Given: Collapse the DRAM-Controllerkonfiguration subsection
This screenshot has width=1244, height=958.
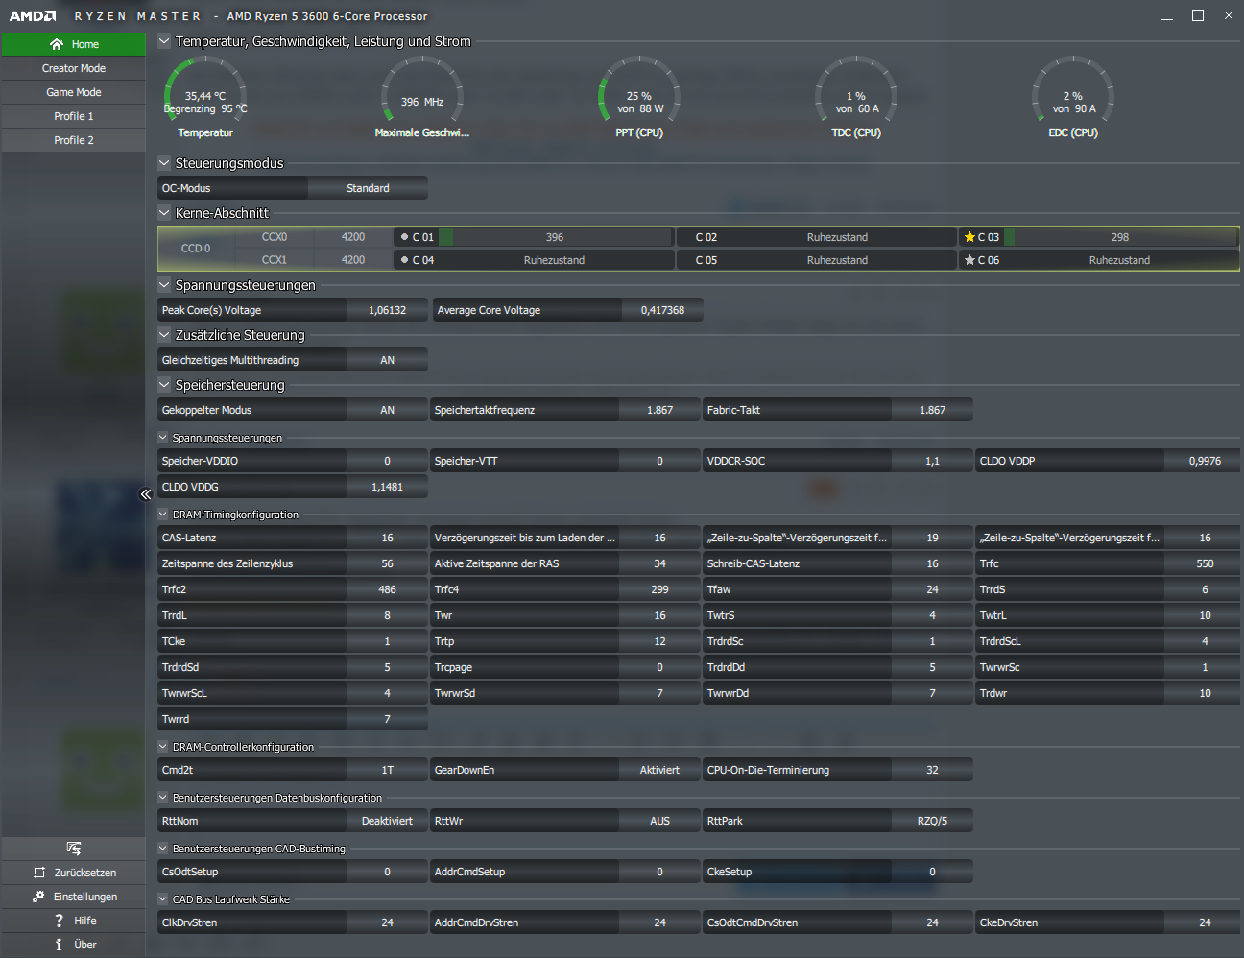Looking at the screenshot, I should (x=163, y=747).
